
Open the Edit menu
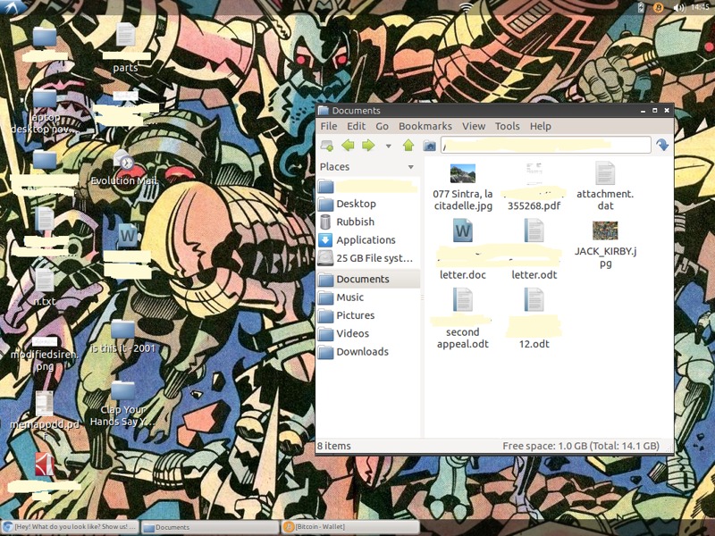(356, 126)
